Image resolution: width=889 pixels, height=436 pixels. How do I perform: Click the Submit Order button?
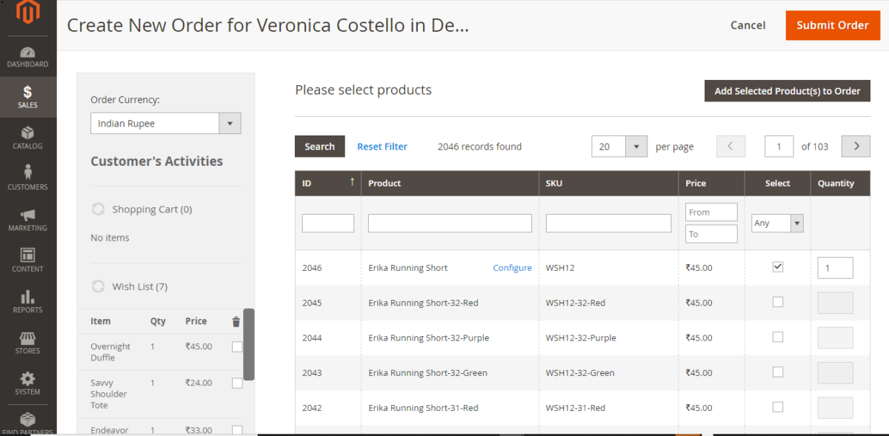(833, 25)
